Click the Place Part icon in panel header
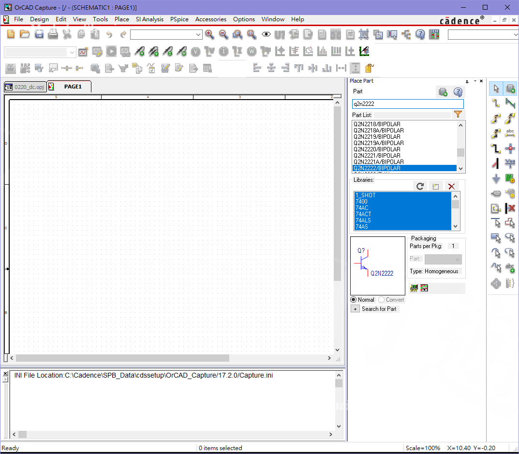Image resolution: width=519 pixels, height=454 pixels. (443, 92)
